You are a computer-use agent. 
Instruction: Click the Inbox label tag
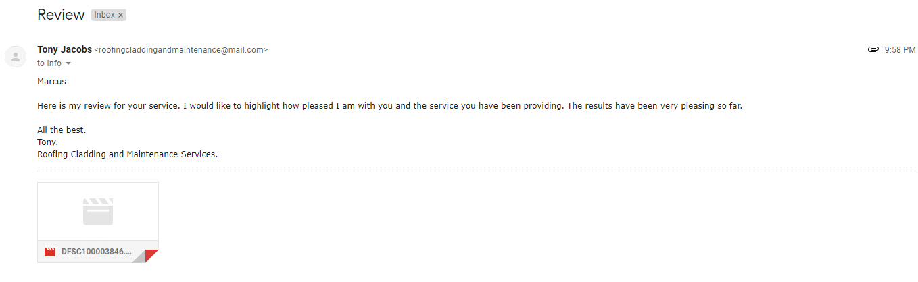click(x=104, y=15)
